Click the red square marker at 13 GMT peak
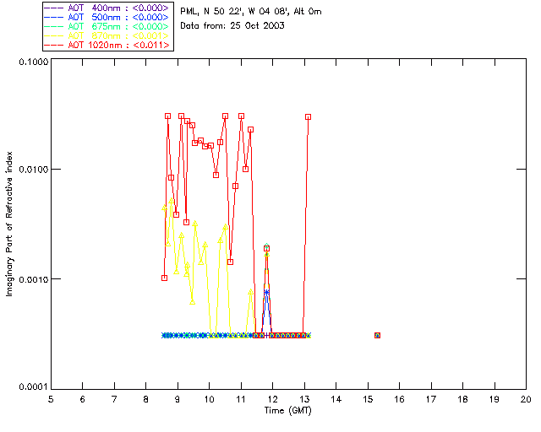 tap(308, 117)
